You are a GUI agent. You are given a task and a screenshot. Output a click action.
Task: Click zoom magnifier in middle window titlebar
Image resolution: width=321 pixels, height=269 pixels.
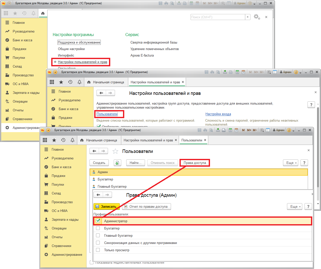tap(269, 72)
